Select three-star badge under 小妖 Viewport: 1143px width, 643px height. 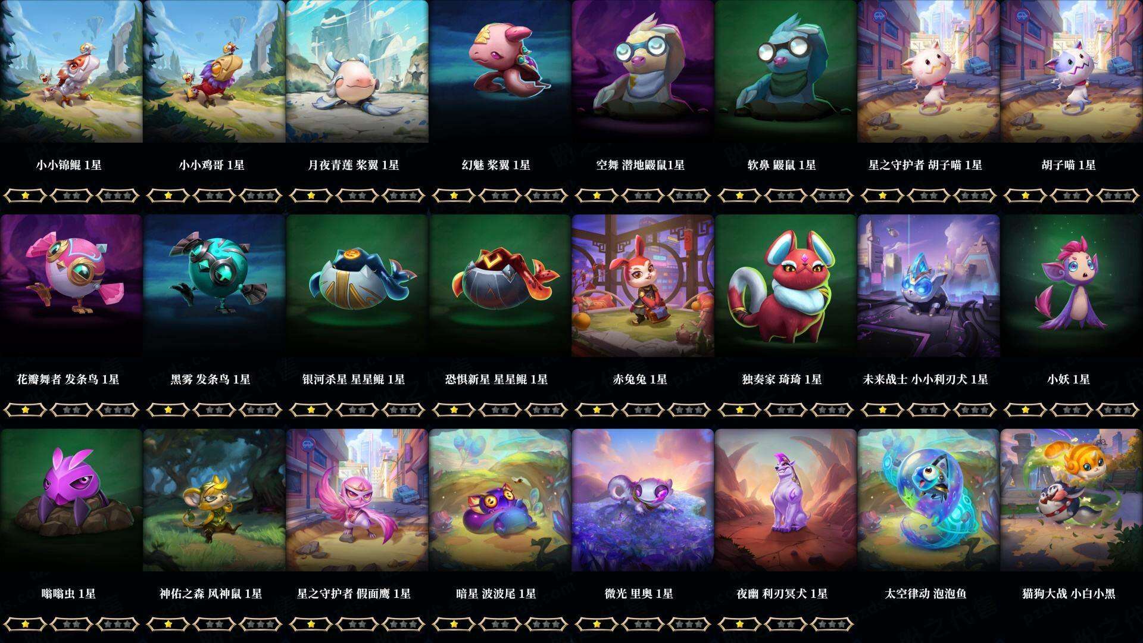click(x=1118, y=410)
